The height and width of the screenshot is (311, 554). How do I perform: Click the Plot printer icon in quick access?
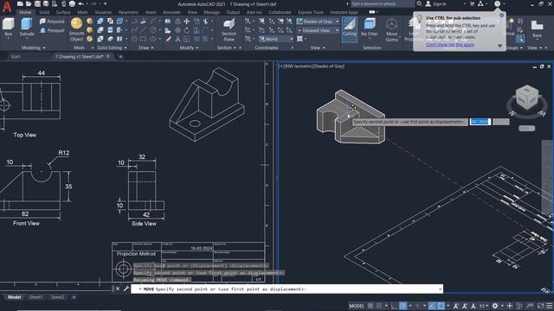[x=72, y=3]
